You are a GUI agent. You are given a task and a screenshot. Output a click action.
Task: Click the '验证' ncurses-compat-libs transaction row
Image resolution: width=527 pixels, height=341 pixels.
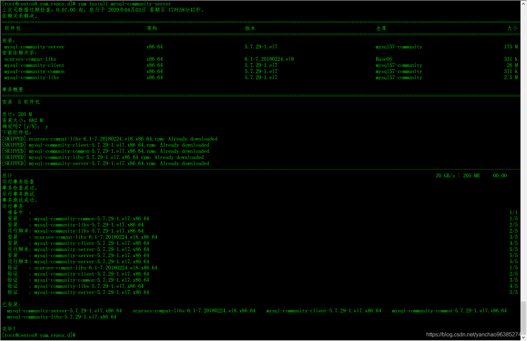tap(262, 268)
